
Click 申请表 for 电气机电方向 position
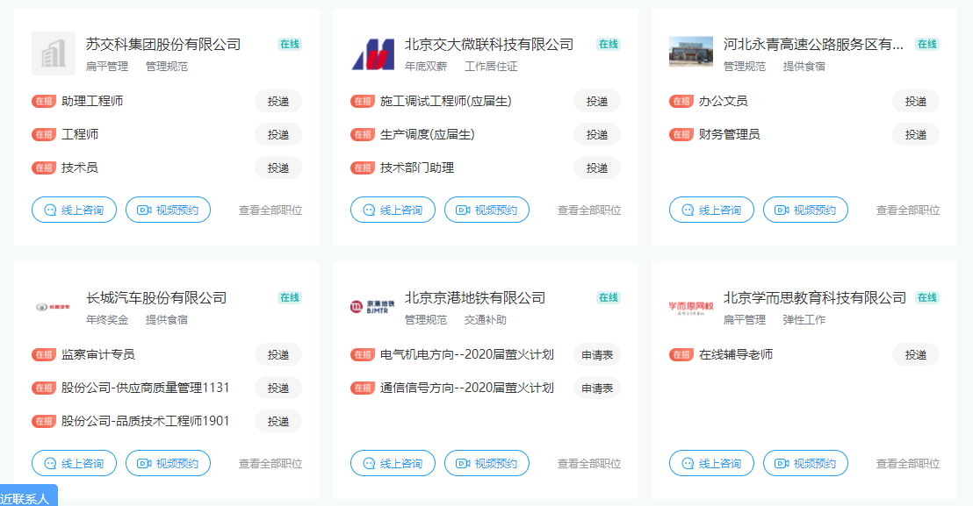click(597, 354)
